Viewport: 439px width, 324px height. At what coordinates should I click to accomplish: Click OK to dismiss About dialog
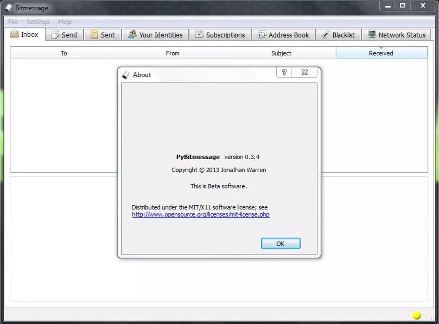[x=281, y=243]
